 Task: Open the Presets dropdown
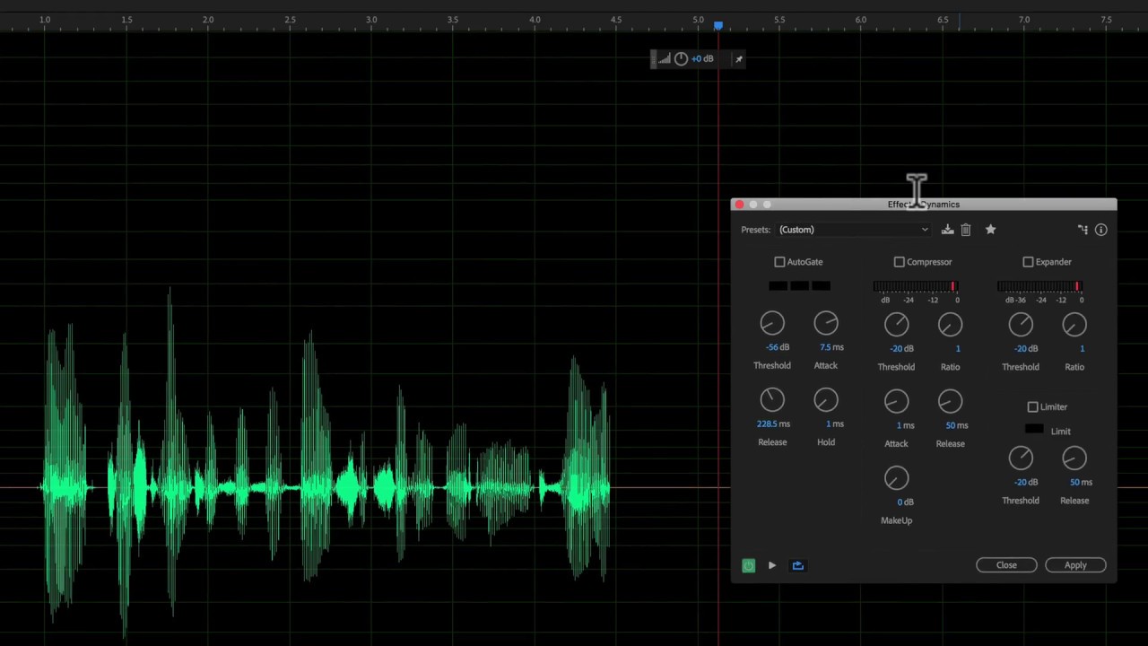(853, 230)
